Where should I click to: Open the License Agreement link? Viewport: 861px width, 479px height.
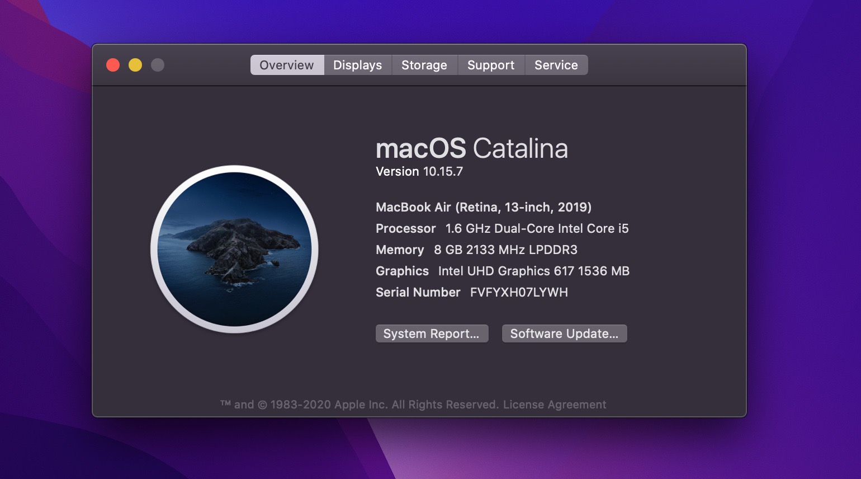555,405
